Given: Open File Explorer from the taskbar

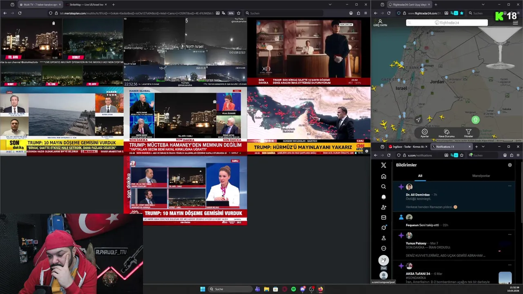Looking at the screenshot, I should (266, 289).
